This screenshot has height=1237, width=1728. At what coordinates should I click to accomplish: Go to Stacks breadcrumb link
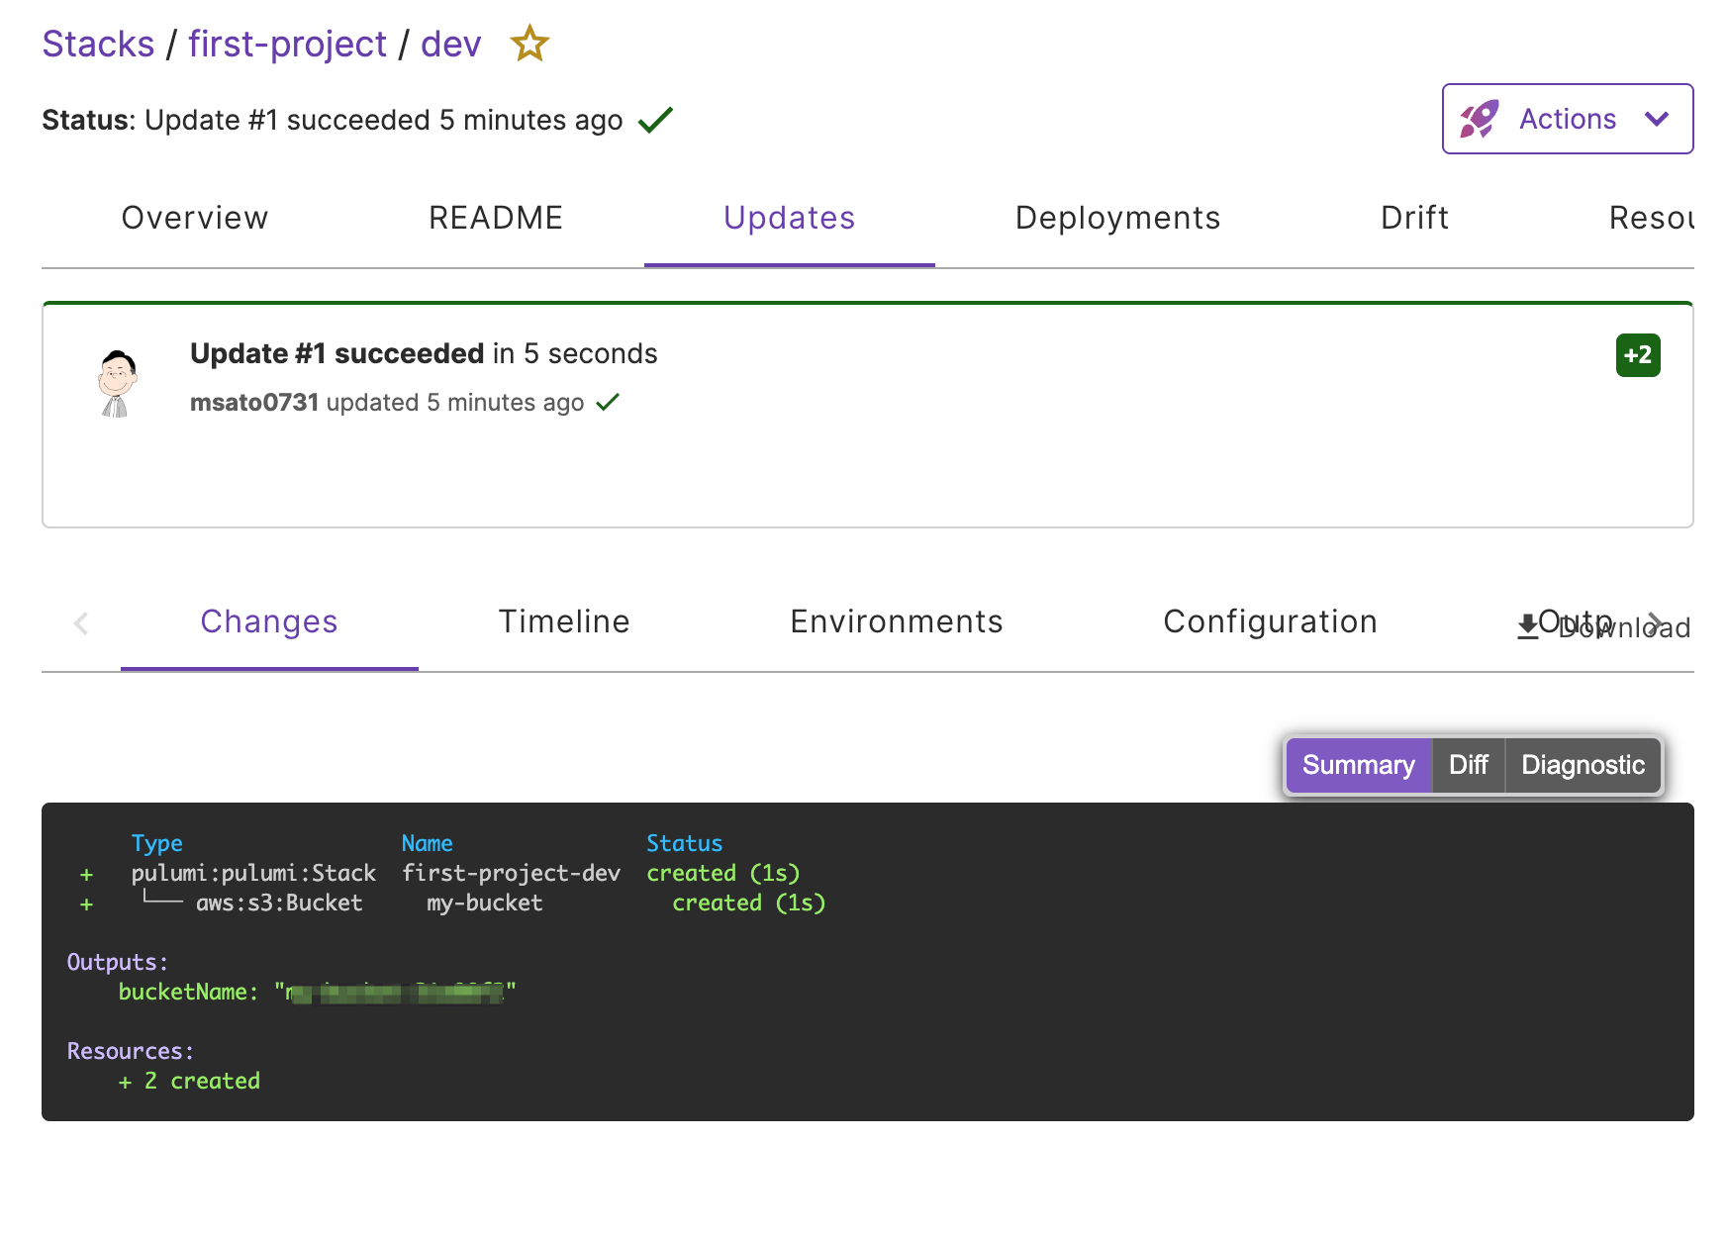click(98, 45)
